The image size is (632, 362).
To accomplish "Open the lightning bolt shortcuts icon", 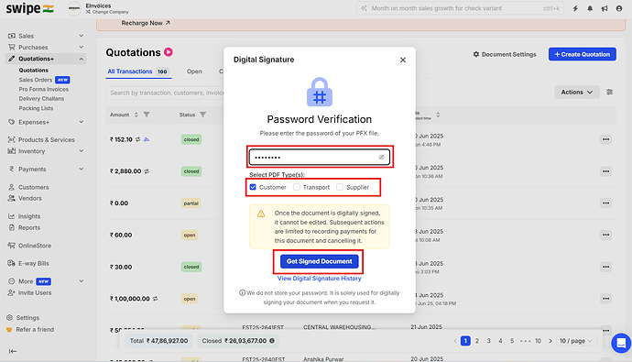I will [x=575, y=8].
